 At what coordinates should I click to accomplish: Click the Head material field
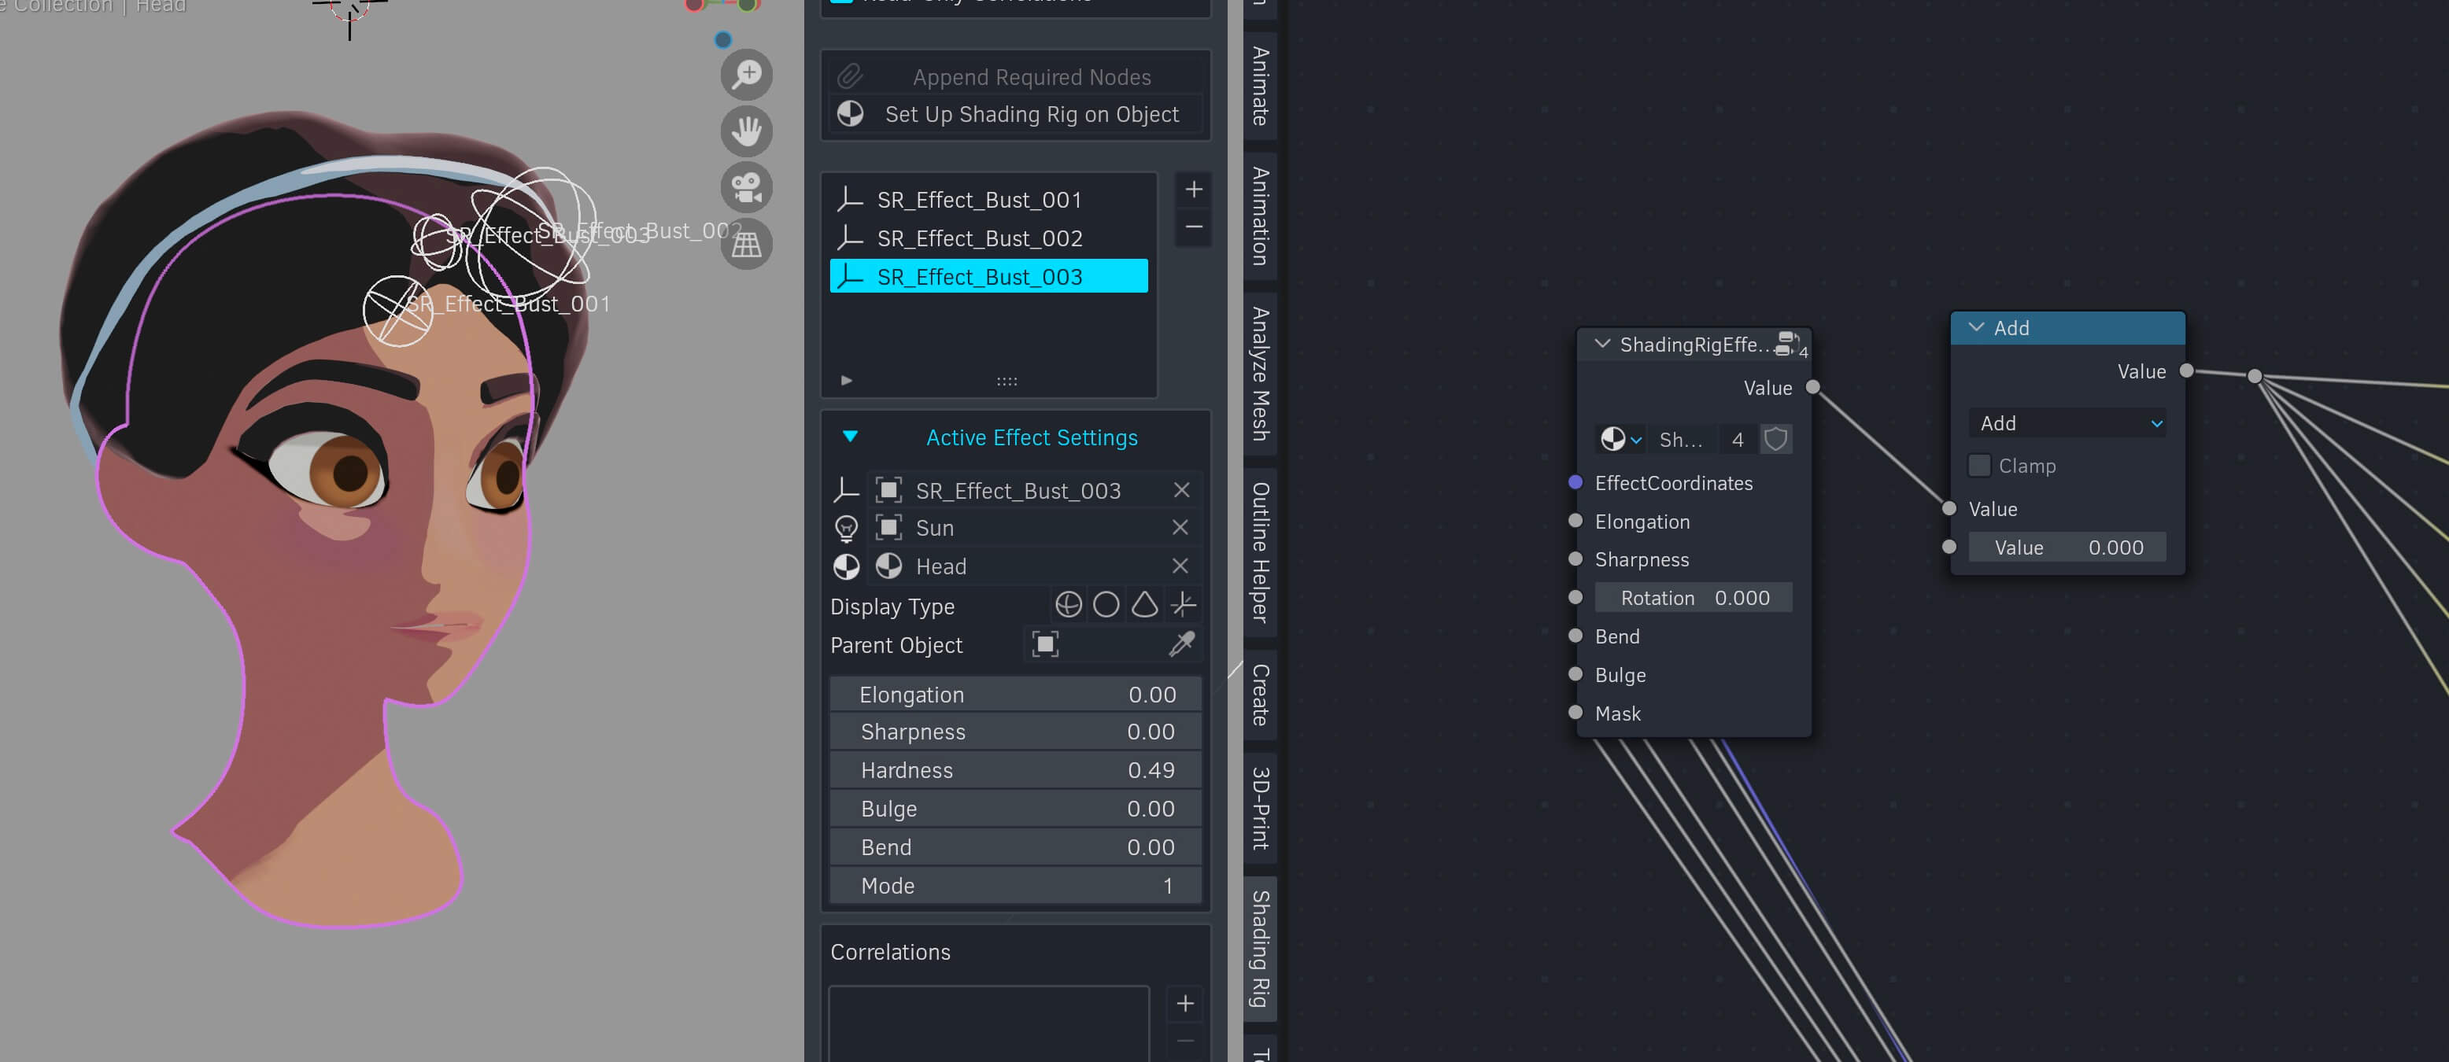pos(1034,566)
